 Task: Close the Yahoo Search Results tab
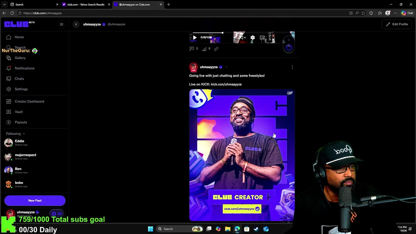[109, 5]
